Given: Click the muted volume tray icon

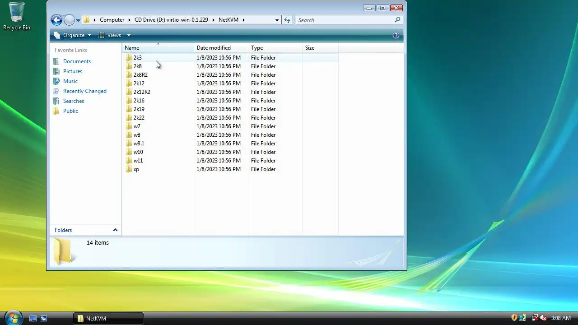Looking at the screenshot, I should click(543, 318).
